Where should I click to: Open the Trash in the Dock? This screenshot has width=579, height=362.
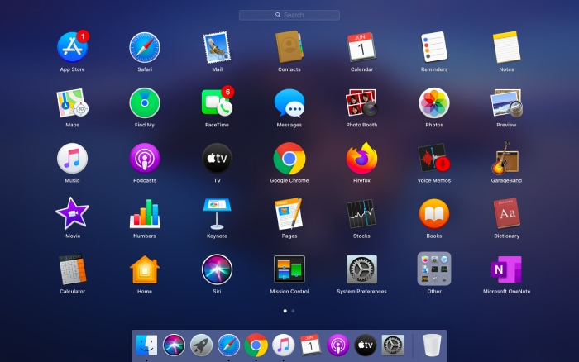[432, 345]
